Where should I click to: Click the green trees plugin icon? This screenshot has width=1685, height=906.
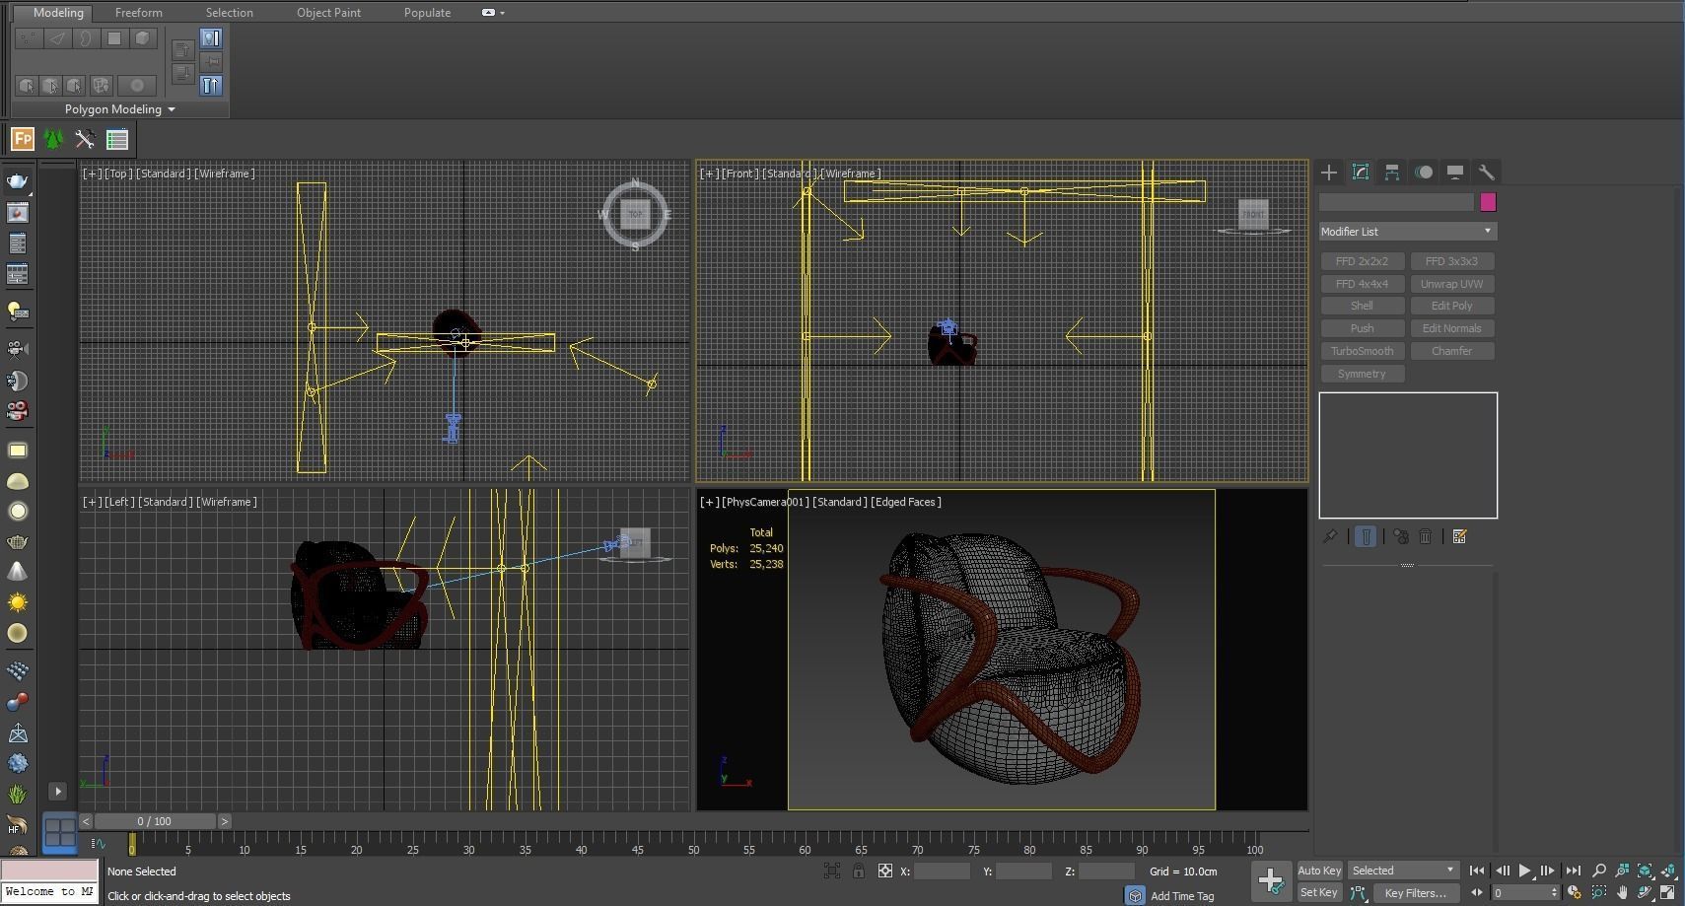(x=53, y=139)
